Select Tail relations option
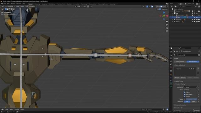The image size is (201, 113). coord(187,102)
